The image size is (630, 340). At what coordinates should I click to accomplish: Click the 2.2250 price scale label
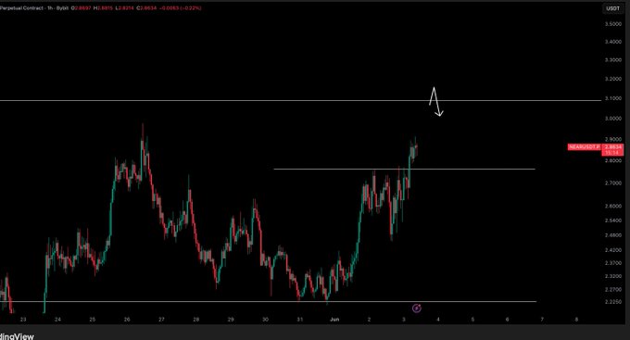point(612,302)
